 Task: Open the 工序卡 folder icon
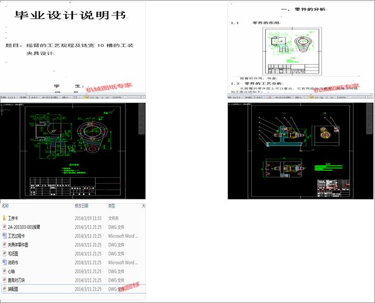point(4,218)
